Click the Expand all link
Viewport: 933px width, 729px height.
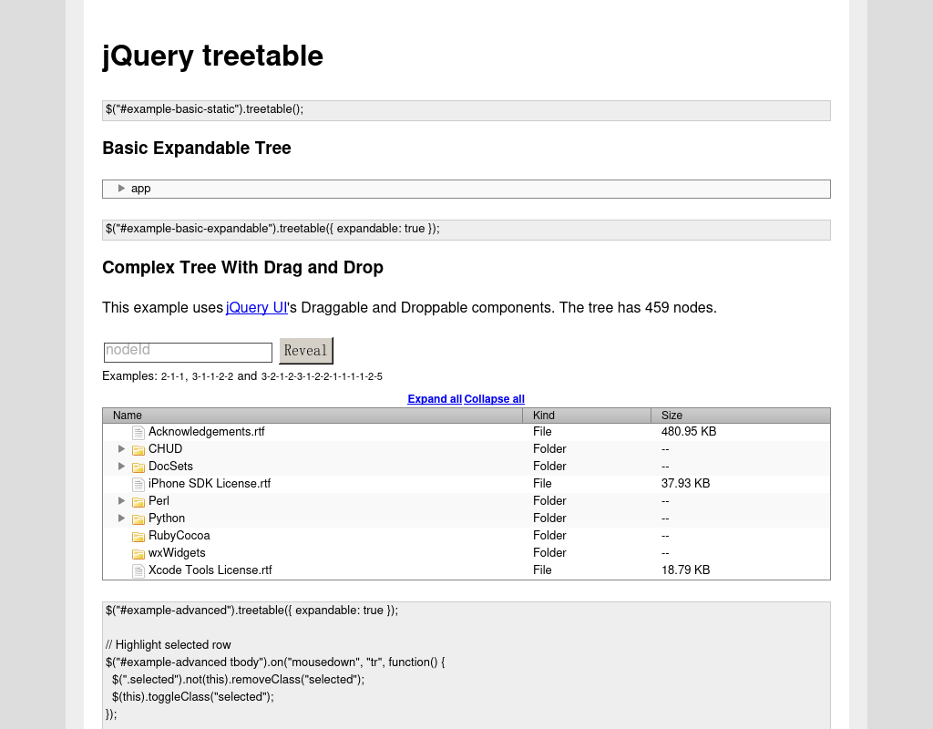click(x=435, y=398)
